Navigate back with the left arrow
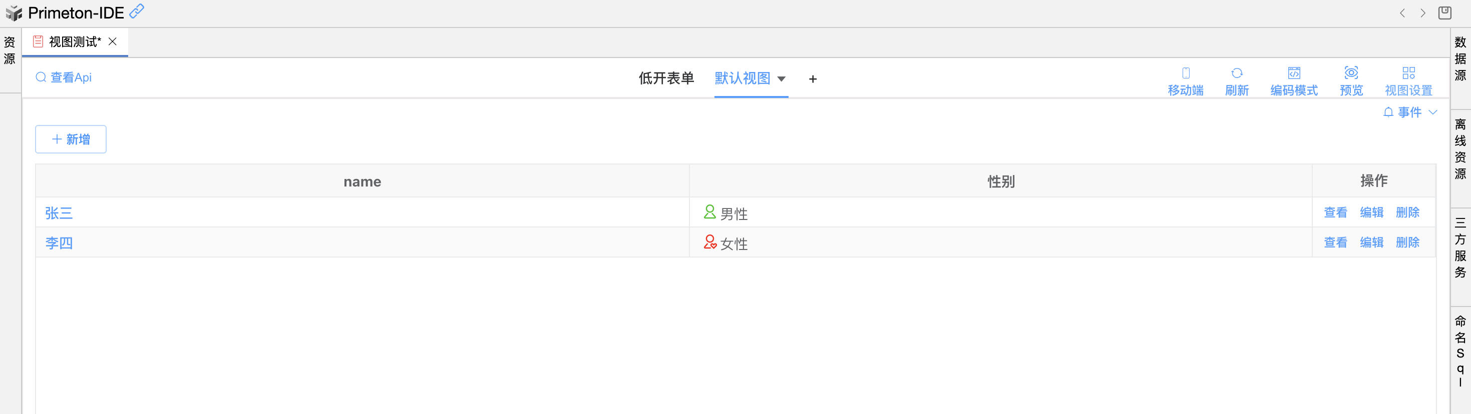The width and height of the screenshot is (1471, 414). coord(1402,13)
